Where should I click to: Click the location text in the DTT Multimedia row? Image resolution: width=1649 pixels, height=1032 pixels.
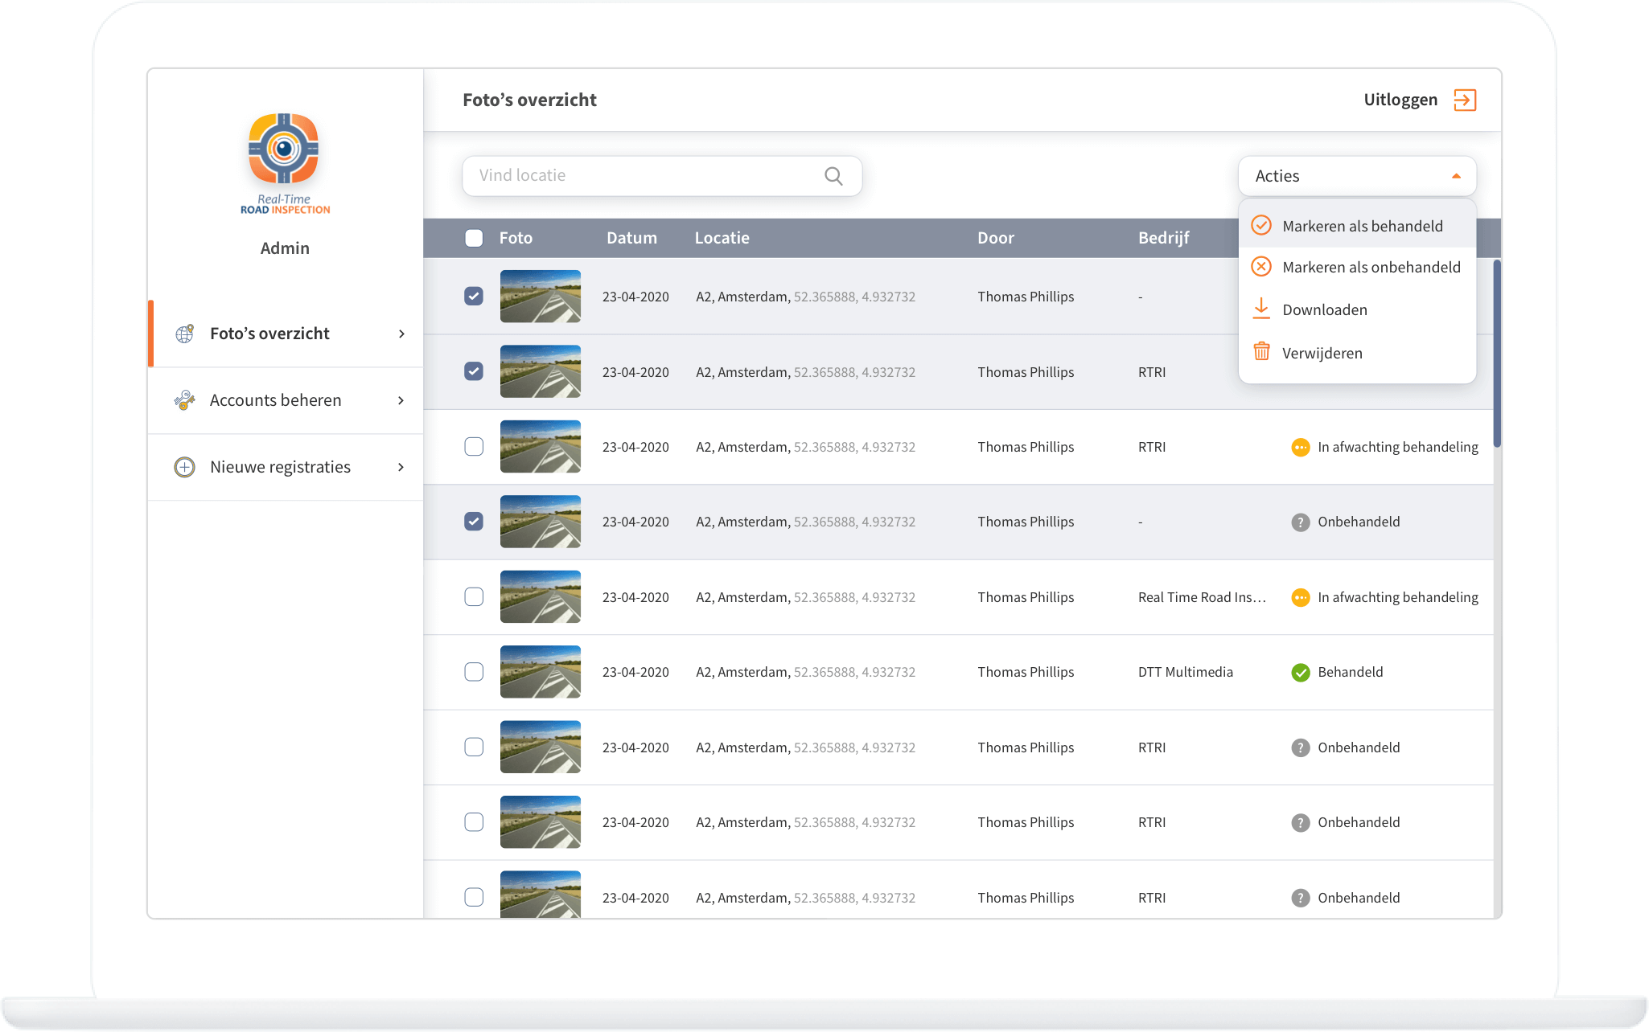point(805,672)
